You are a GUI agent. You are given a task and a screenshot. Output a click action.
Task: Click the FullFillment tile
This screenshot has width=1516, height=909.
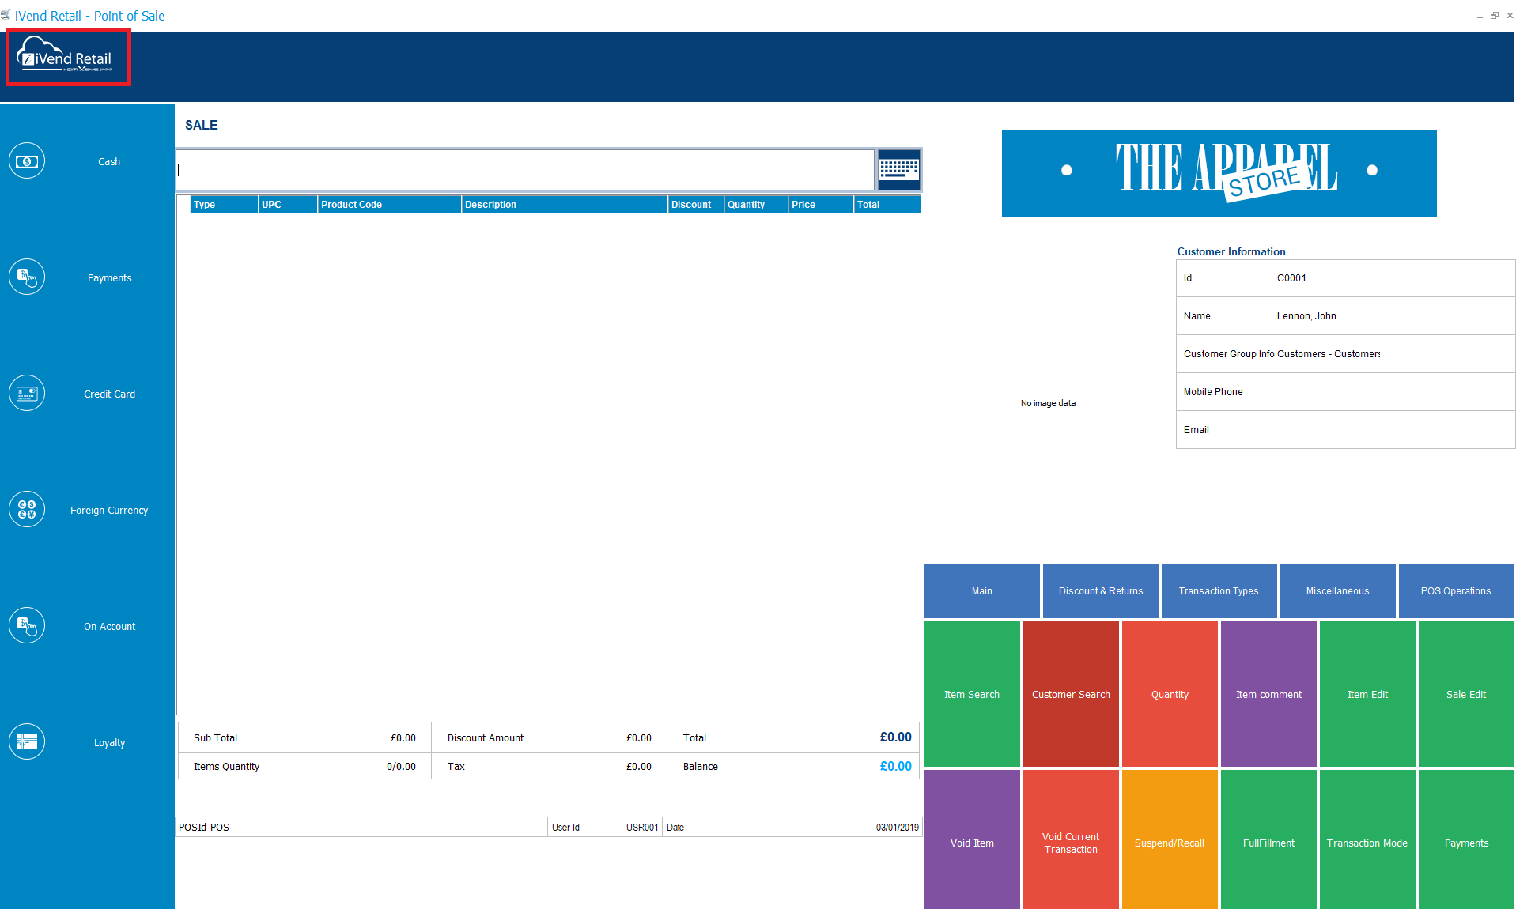coord(1268,839)
